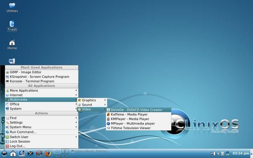The image size is (253, 158).
Task: Switch to virtual desktop 1
Action: 57,151
